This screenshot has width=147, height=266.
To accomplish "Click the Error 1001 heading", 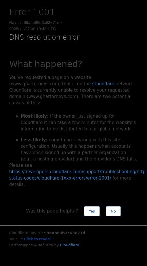I will pos(32,12).
